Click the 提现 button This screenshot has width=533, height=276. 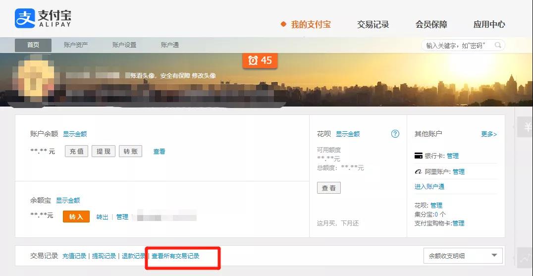(104, 151)
